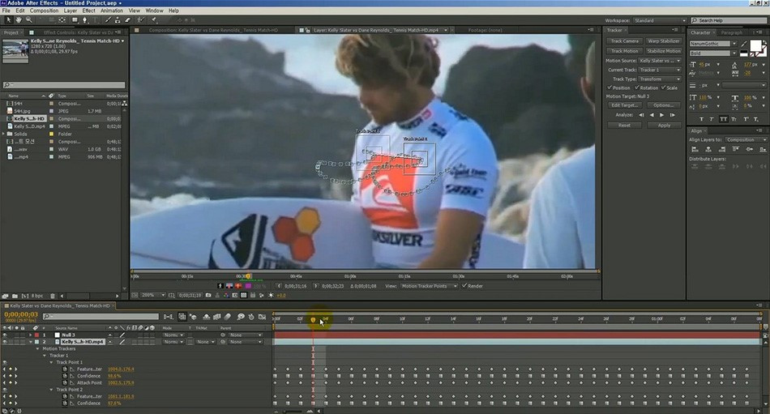Select the Zoom magnifier tool
This screenshot has width=770, height=414.
[29, 20]
